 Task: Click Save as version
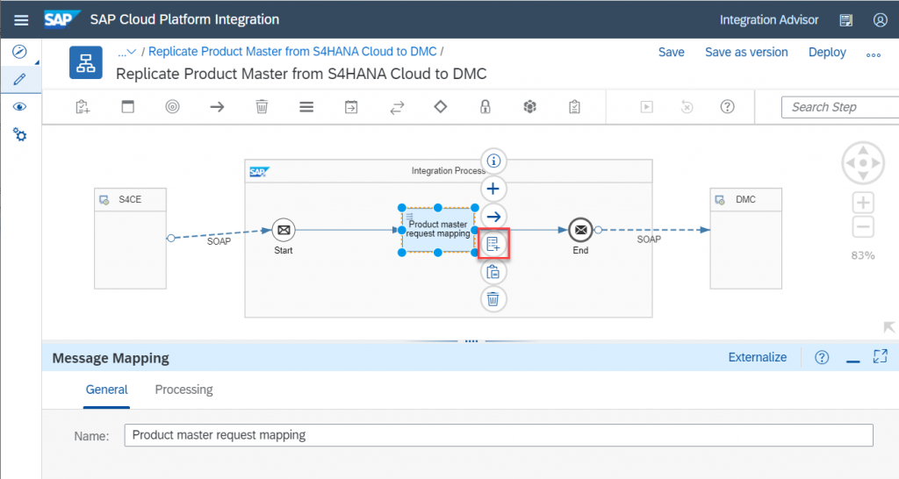(746, 52)
